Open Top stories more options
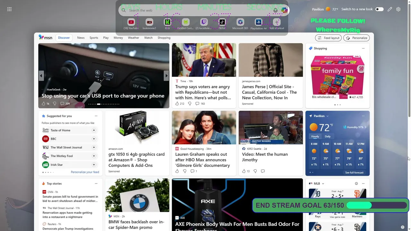The image size is (411, 231). tap(96, 184)
